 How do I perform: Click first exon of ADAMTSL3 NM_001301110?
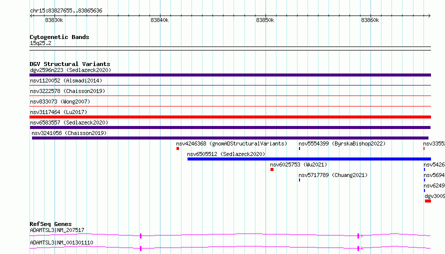point(141,248)
